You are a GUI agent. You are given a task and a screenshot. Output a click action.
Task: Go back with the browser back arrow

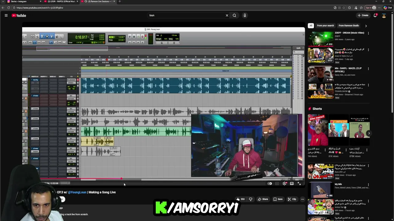point(3,8)
